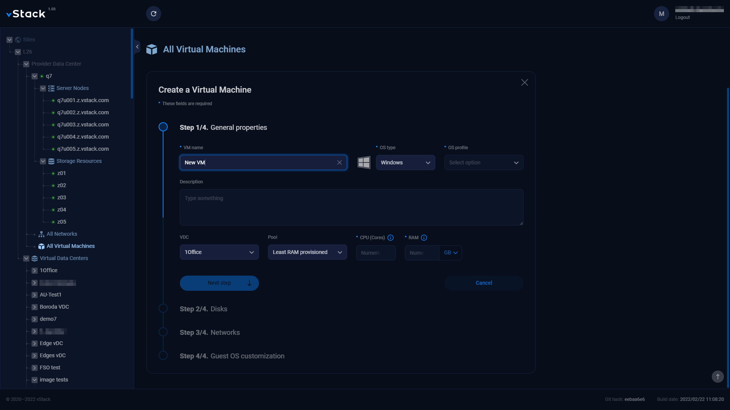Image resolution: width=730 pixels, height=410 pixels.
Task: Show CPU (Cores) info tooltip icon
Action: point(390,238)
